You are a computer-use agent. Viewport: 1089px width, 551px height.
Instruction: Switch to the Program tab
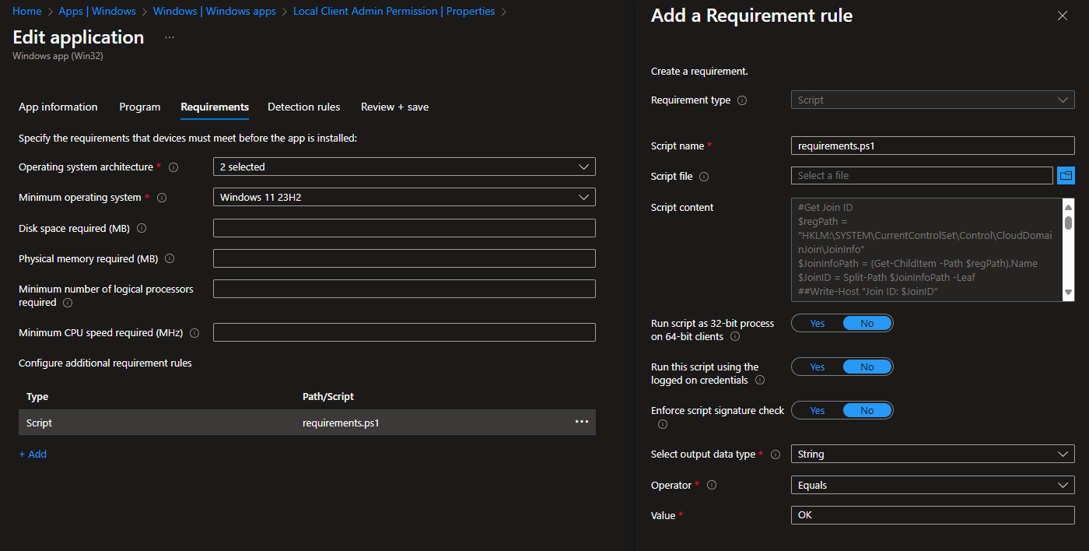point(139,107)
